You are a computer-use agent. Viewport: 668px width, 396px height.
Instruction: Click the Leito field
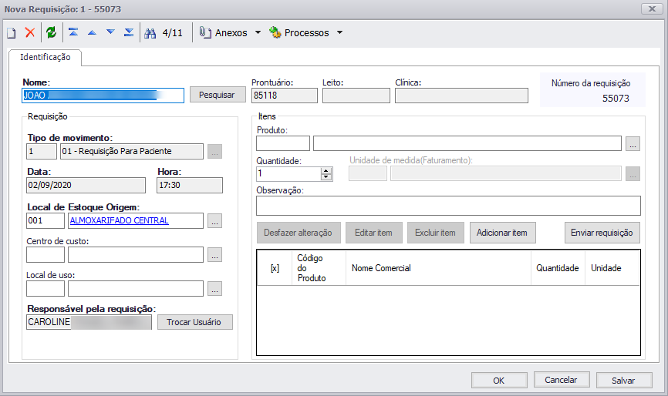(356, 96)
